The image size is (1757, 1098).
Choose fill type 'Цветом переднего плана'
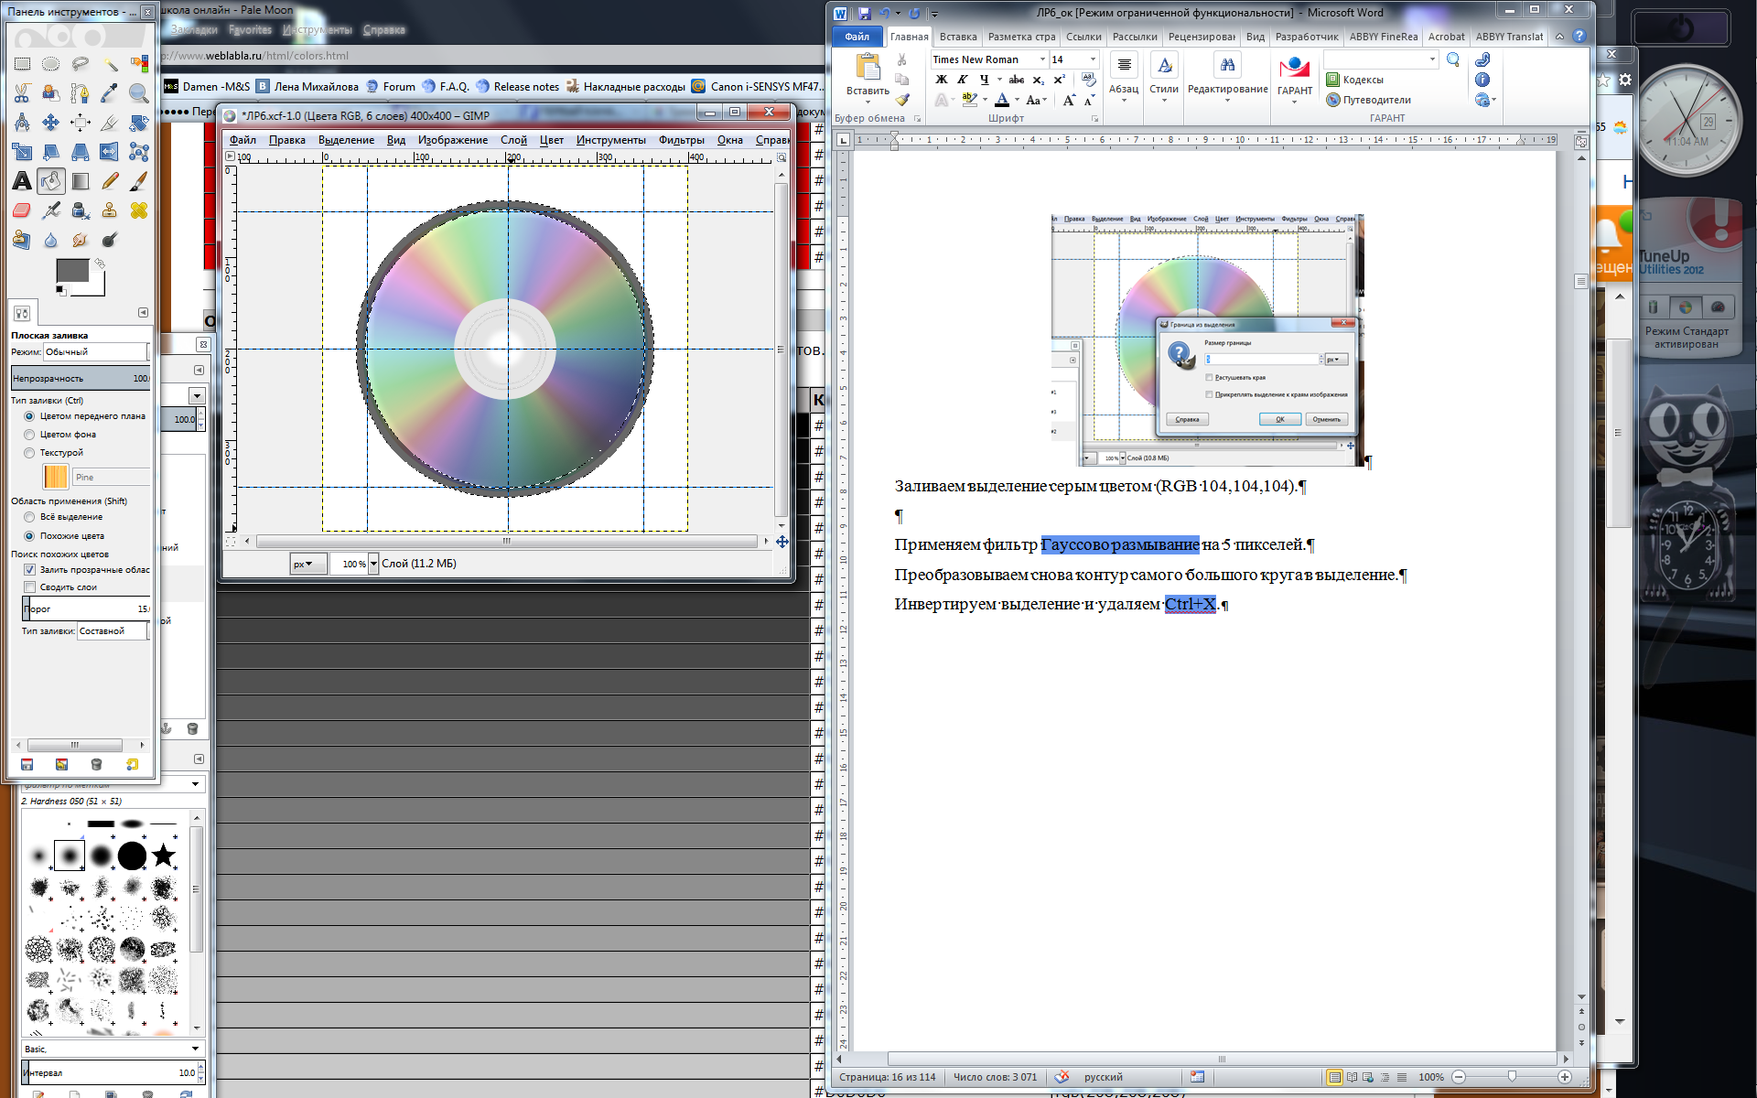click(29, 416)
